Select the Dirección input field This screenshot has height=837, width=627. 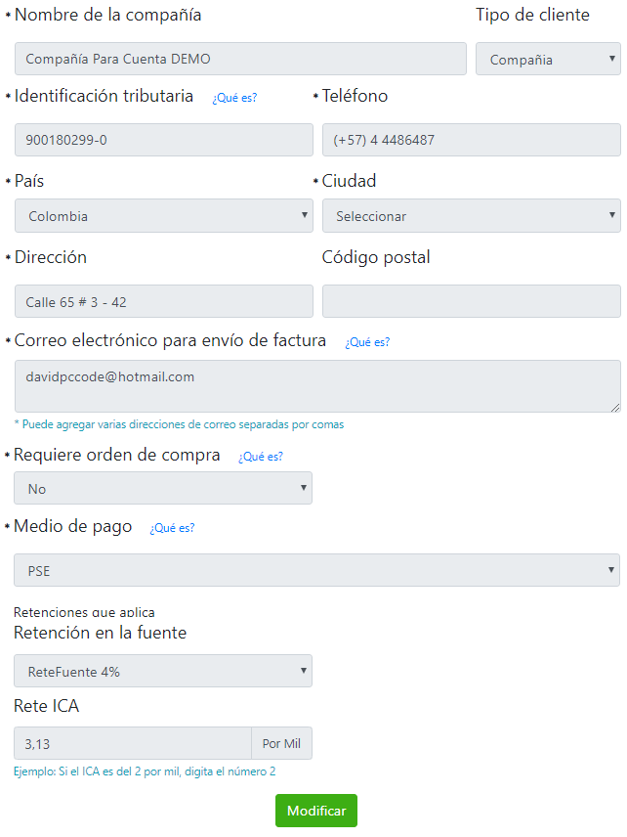tap(162, 301)
